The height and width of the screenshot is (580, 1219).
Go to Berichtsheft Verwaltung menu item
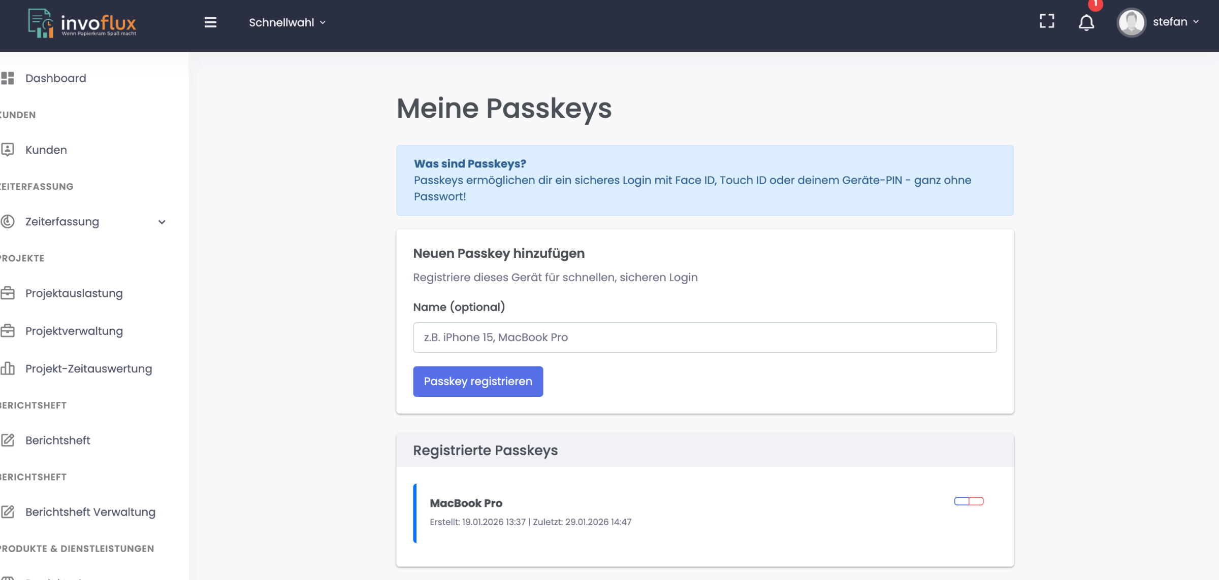click(90, 512)
